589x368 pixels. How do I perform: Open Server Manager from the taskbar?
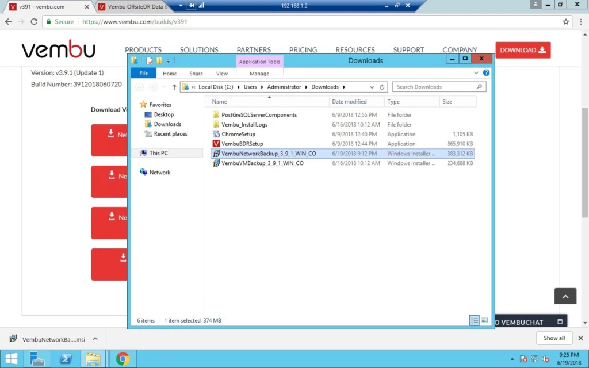[37, 359]
